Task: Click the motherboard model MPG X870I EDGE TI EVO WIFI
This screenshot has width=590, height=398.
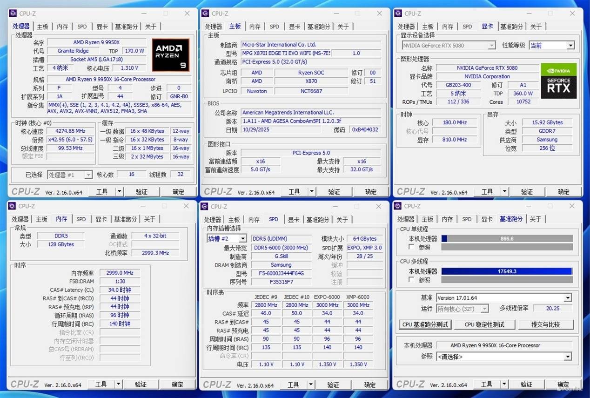Action: coord(286,53)
